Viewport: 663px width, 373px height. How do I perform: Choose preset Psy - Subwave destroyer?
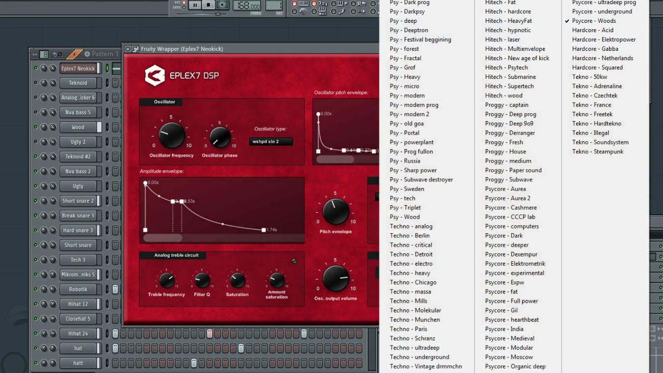click(421, 180)
